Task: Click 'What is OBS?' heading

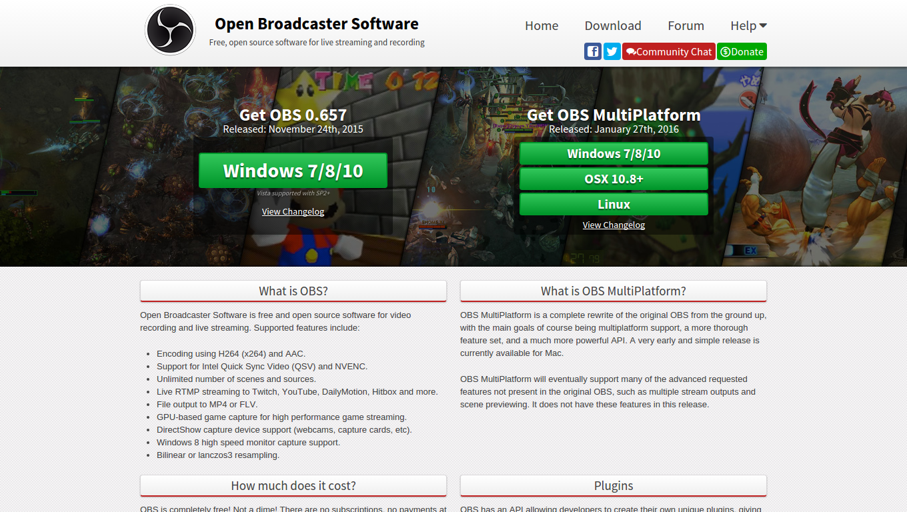Action: pos(293,291)
